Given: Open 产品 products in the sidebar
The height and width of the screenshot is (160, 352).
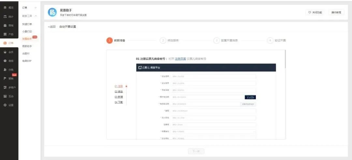Looking at the screenshot, I should (x=8, y=34).
